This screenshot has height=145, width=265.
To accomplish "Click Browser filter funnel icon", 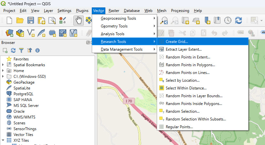I will pos(21,50).
